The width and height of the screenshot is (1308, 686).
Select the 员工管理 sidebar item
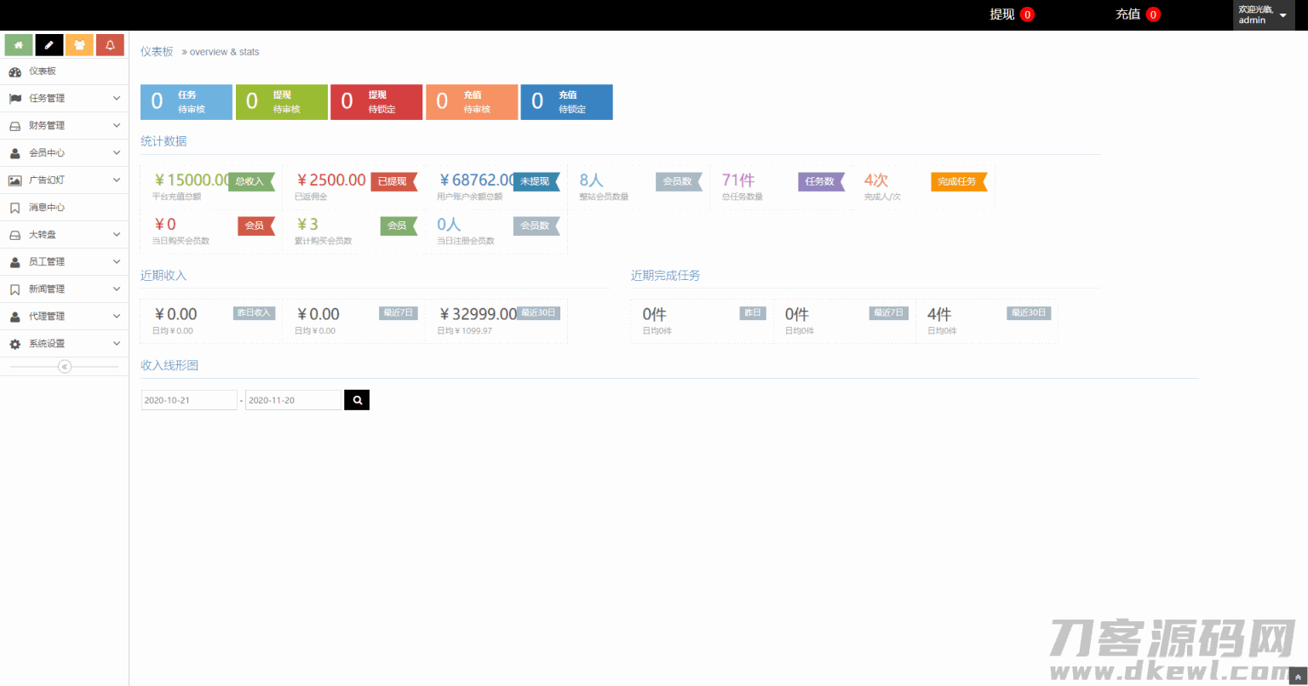pyautogui.click(x=47, y=262)
